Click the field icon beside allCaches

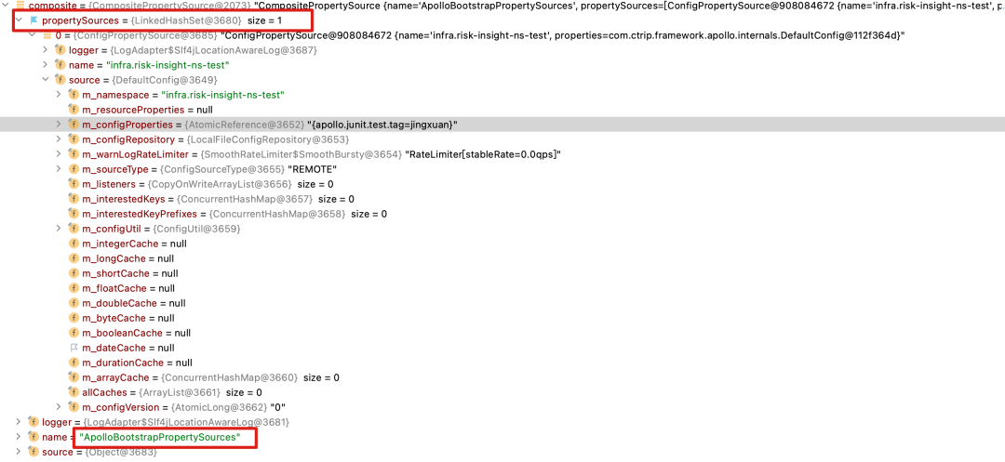[74, 392]
